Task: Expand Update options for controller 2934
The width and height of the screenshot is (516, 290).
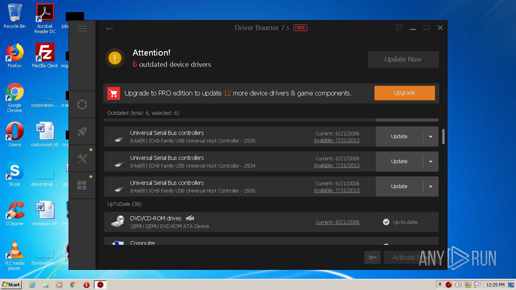Action: click(x=431, y=162)
